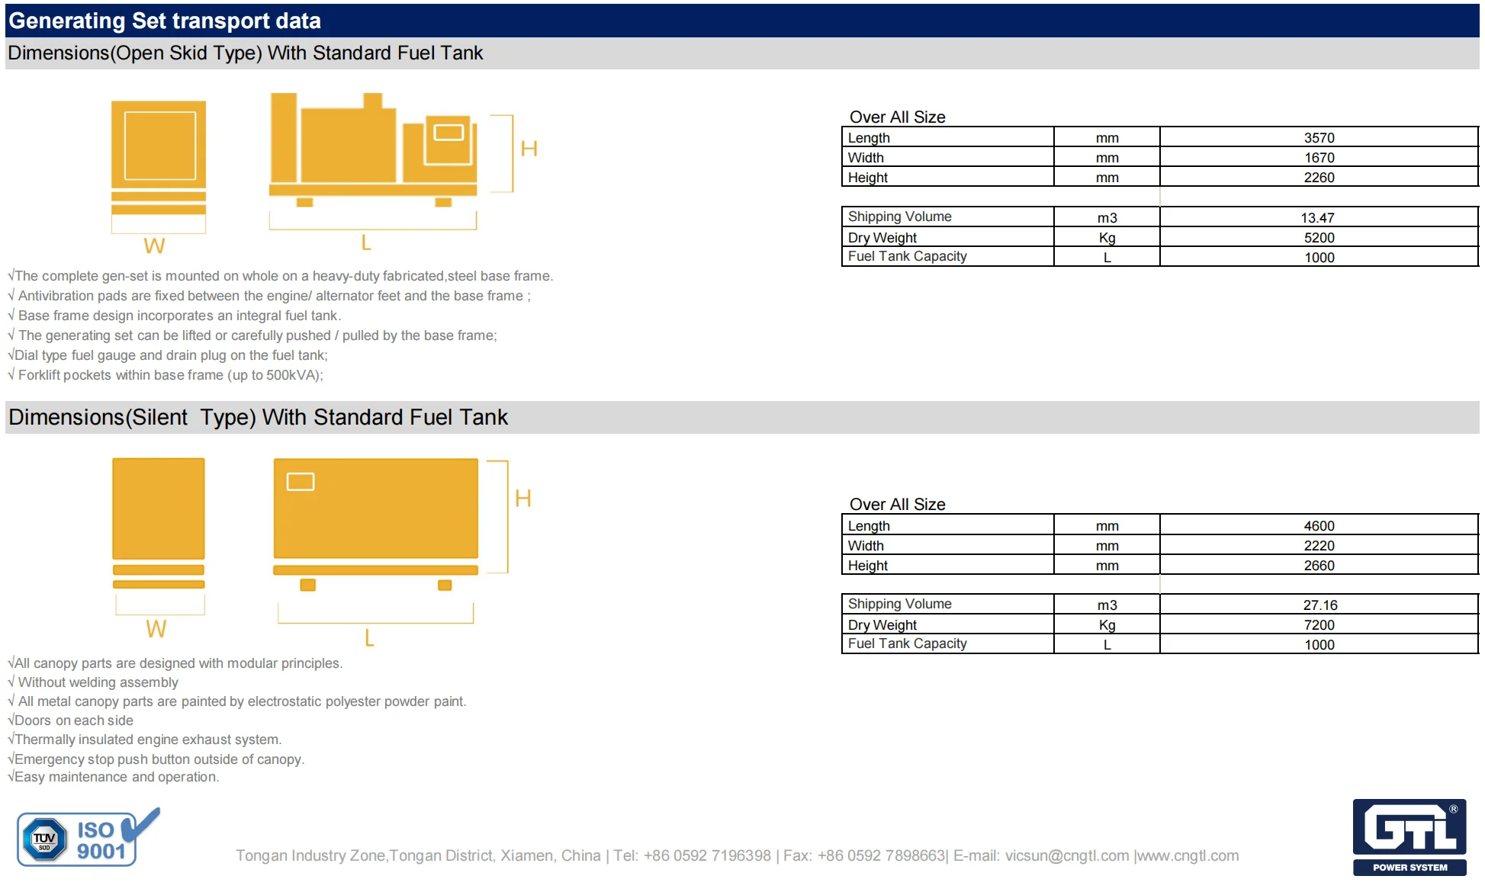1485x892 pixels.
Task: Click the silent type length value 4600
Action: 1319,526
